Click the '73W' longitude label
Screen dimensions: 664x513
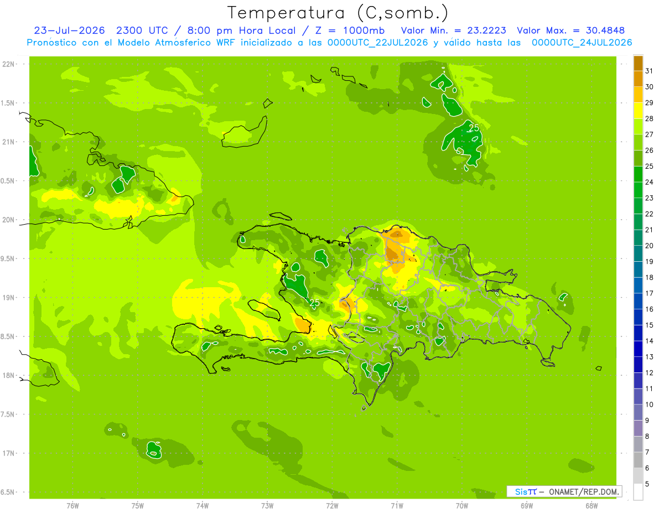click(267, 505)
